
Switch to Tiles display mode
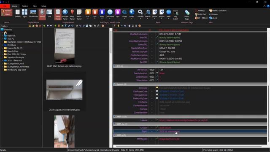pos(24,14)
